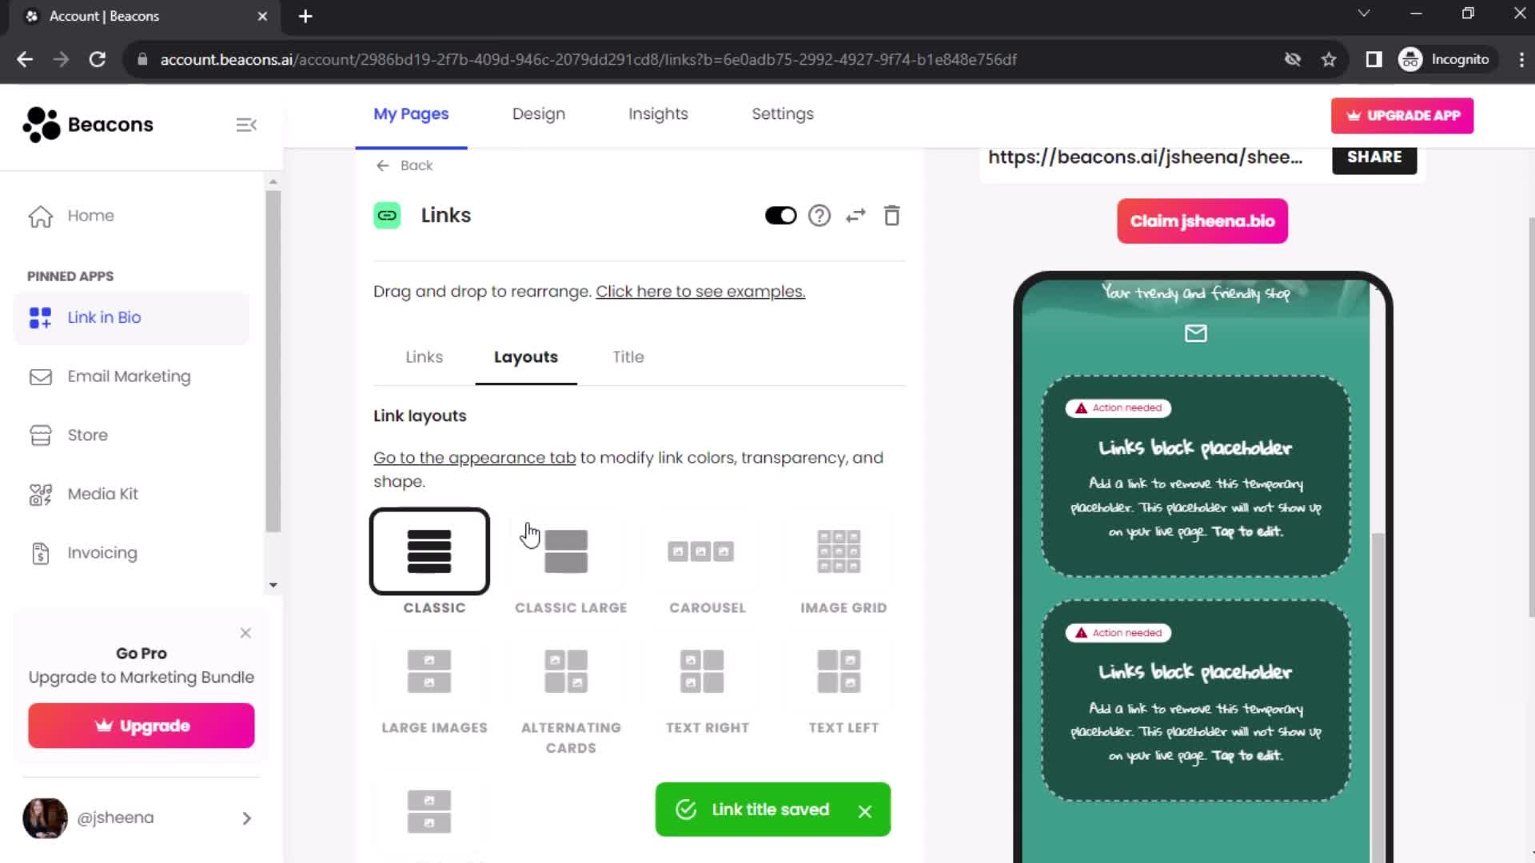Open the appearance tab link
The width and height of the screenshot is (1535, 863).
point(476,457)
